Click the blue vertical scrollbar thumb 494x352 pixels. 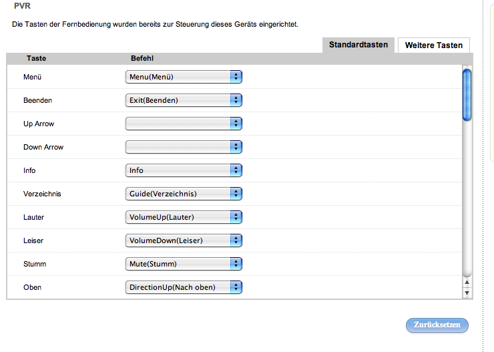click(467, 94)
